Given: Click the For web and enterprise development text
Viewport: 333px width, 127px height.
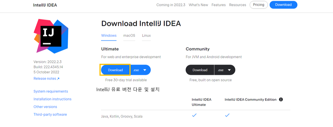Looking at the screenshot, I should [x=131, y=57].
